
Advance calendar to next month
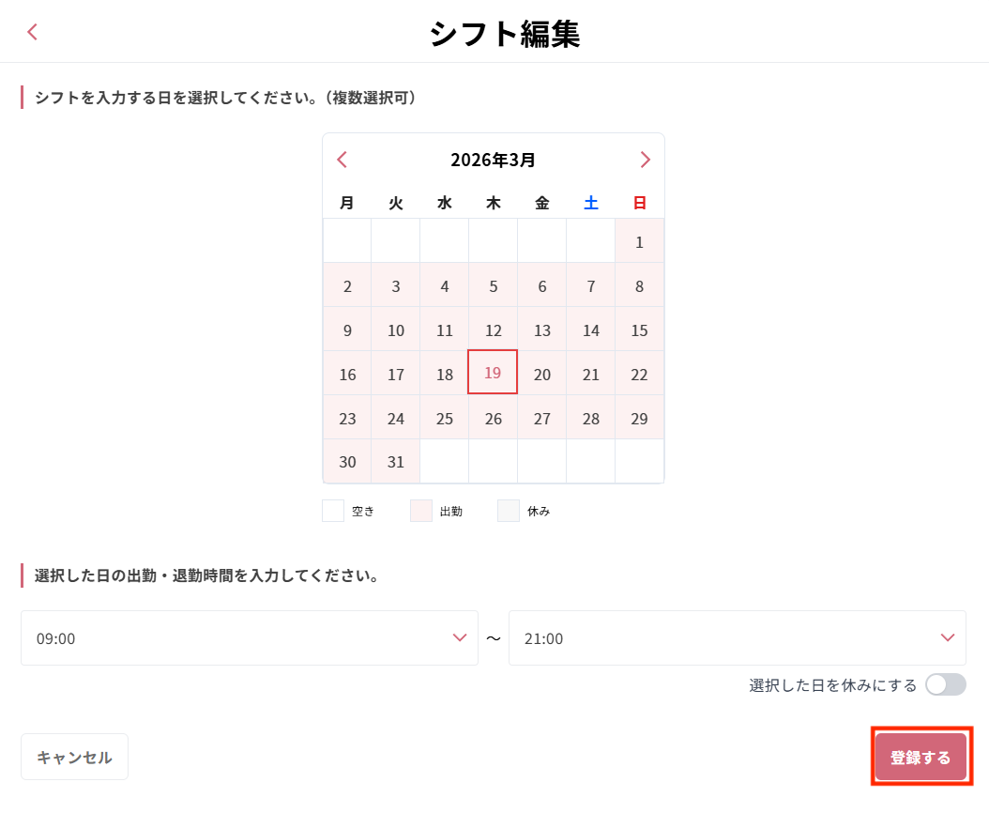pos(645,160)
